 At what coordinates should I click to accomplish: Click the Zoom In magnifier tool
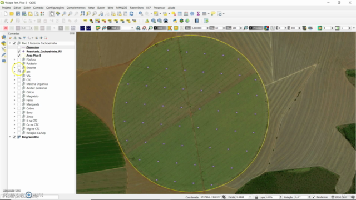[x=65, y=14]
